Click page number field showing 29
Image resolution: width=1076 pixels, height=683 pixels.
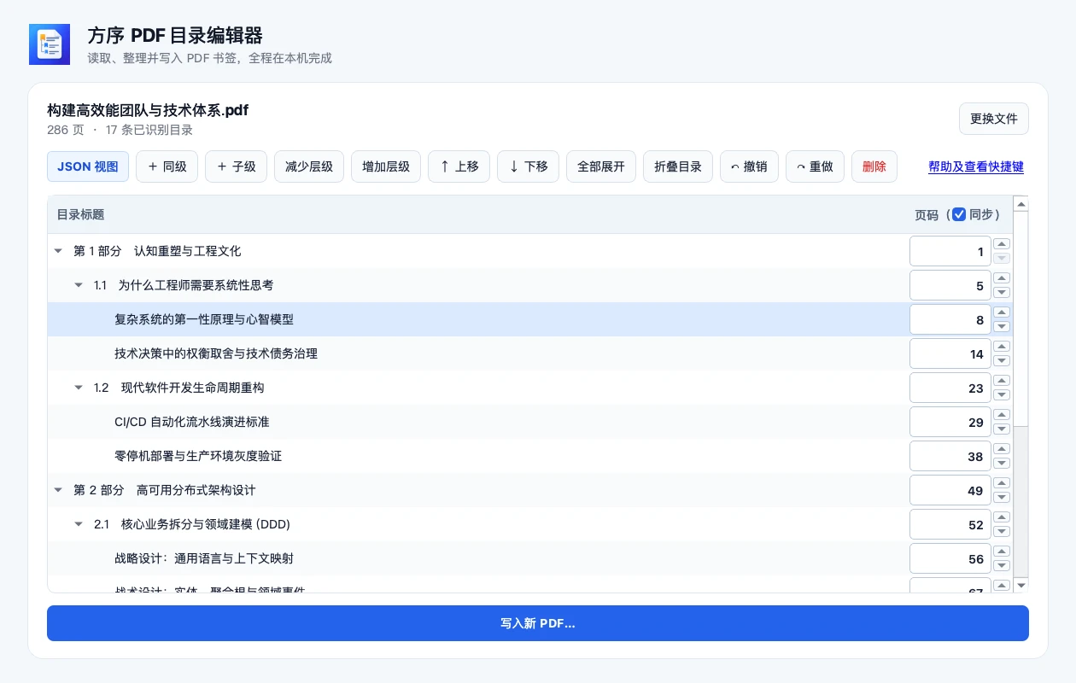[x=950, y=422]
